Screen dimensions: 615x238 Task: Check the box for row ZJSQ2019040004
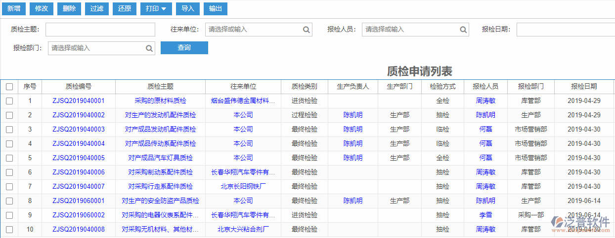click(9, 144)
